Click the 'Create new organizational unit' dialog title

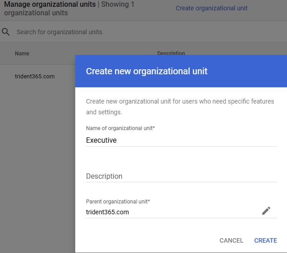146,71
